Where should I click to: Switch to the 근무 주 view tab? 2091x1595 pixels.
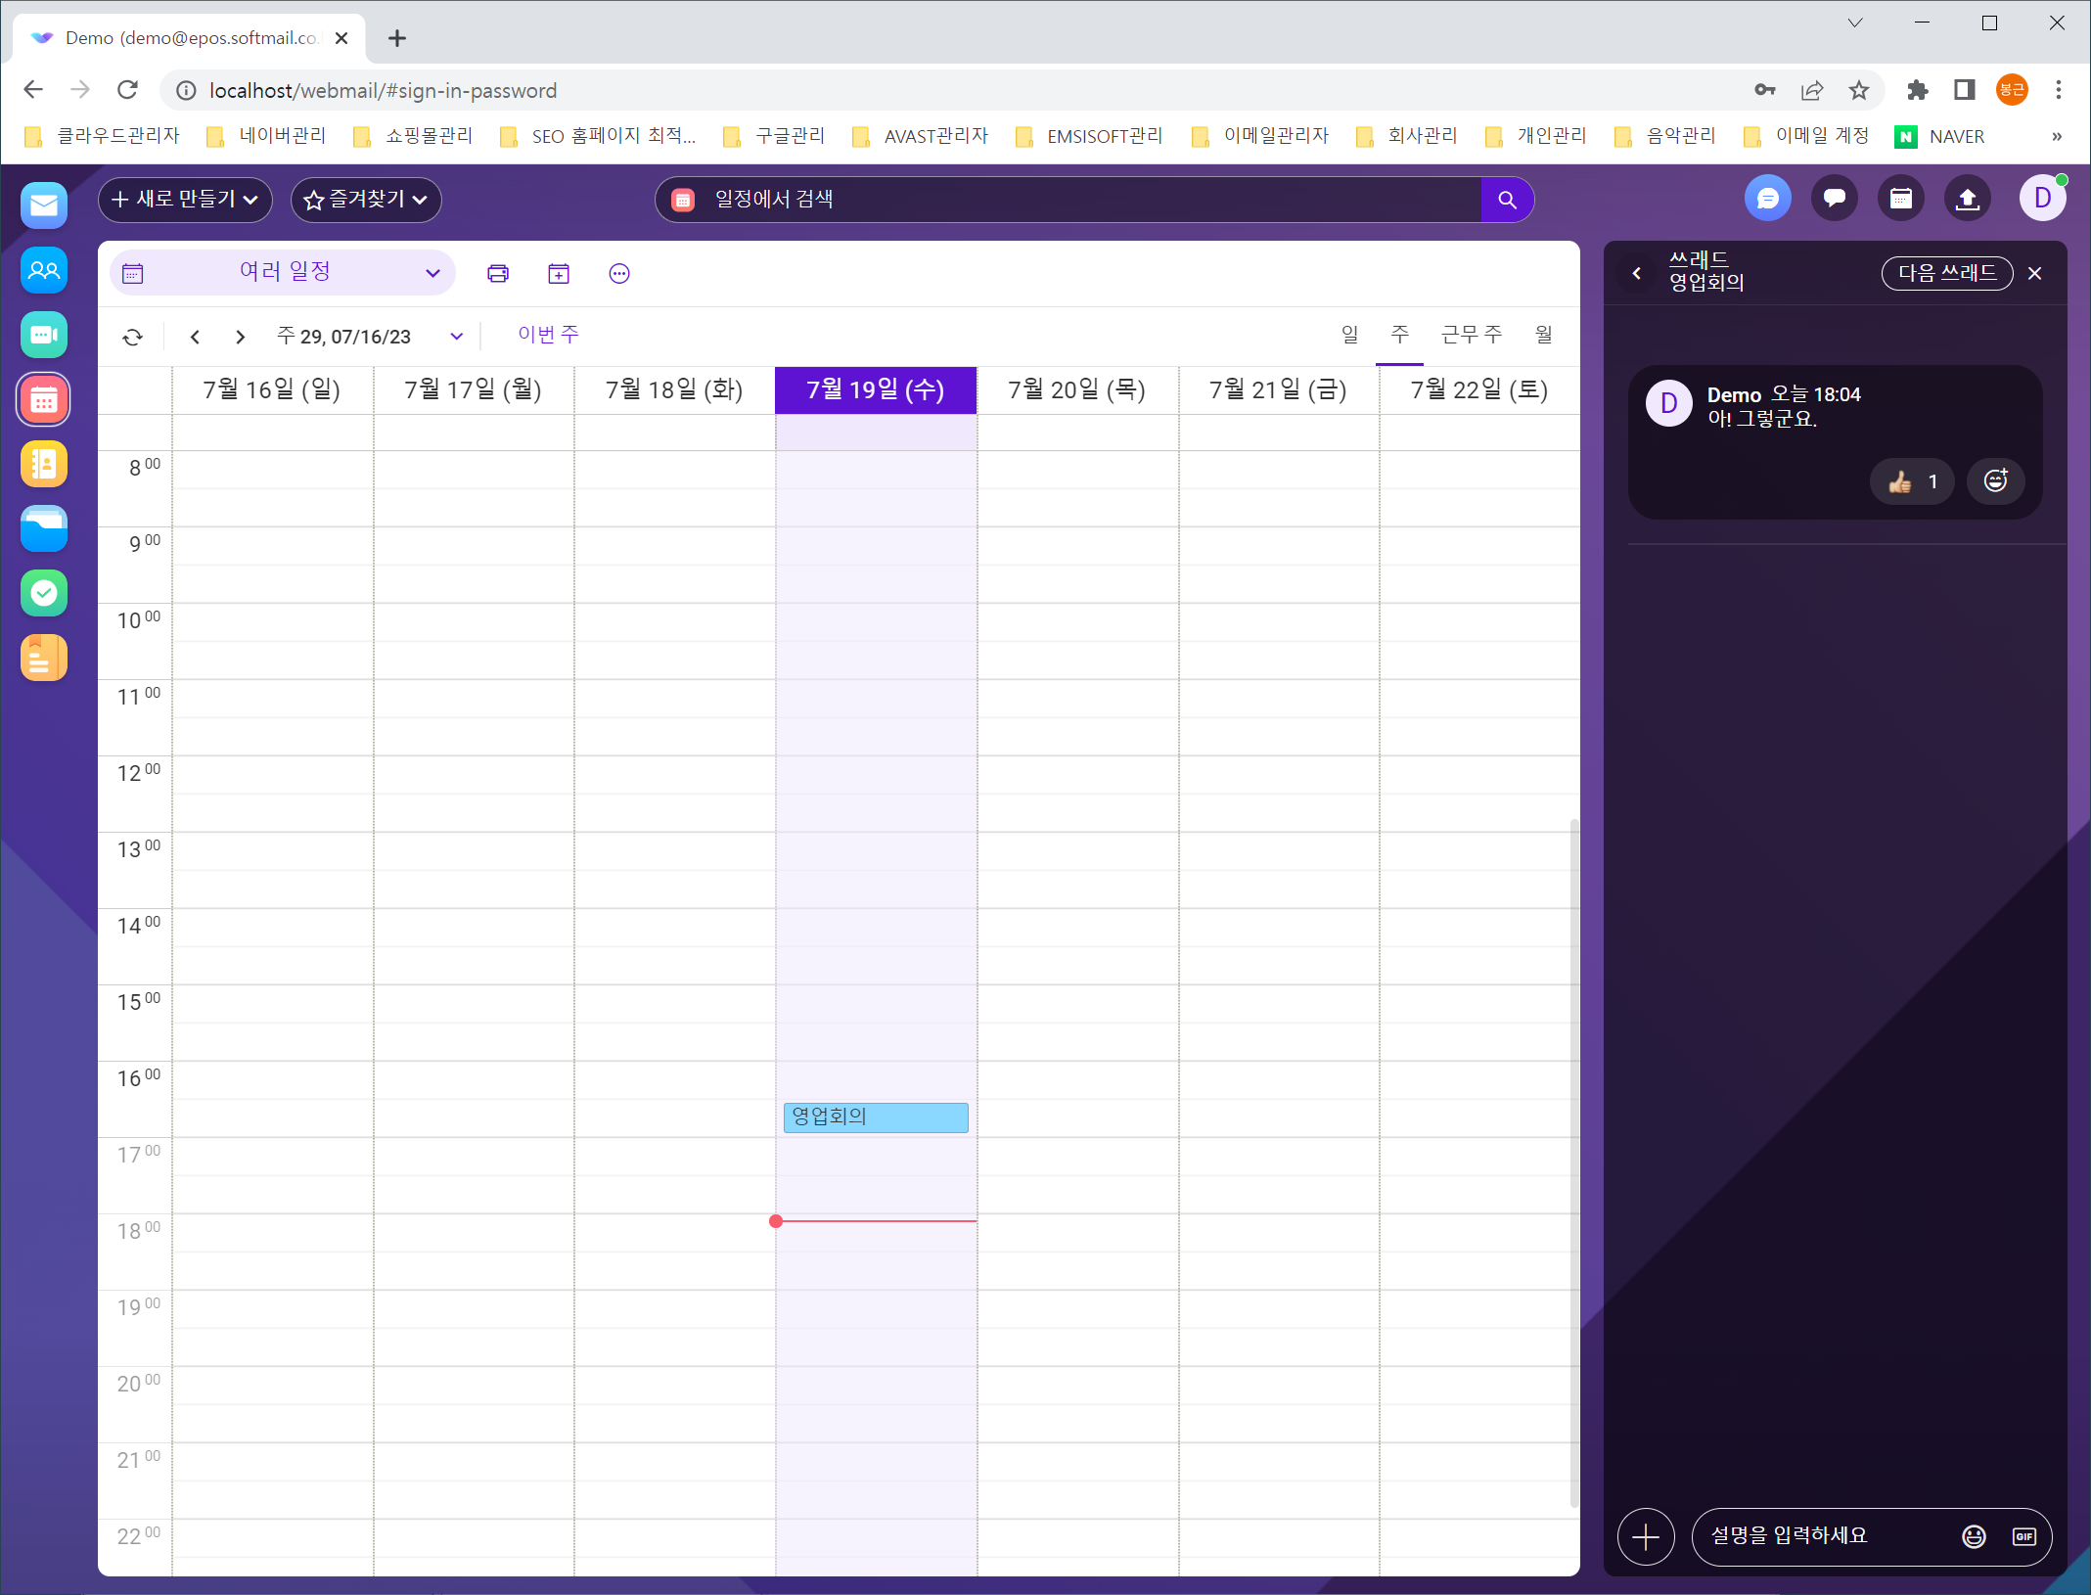(1471, 335)
